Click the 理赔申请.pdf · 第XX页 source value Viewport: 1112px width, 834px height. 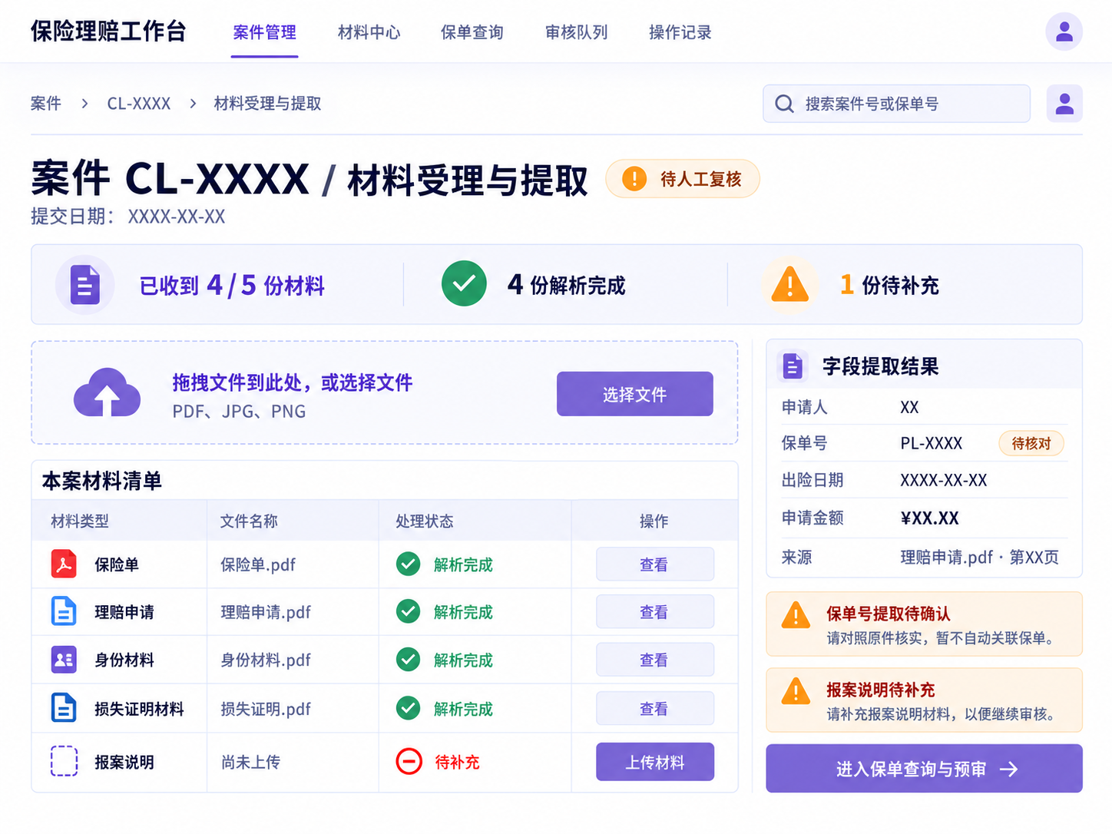click(x=979, y=557)
